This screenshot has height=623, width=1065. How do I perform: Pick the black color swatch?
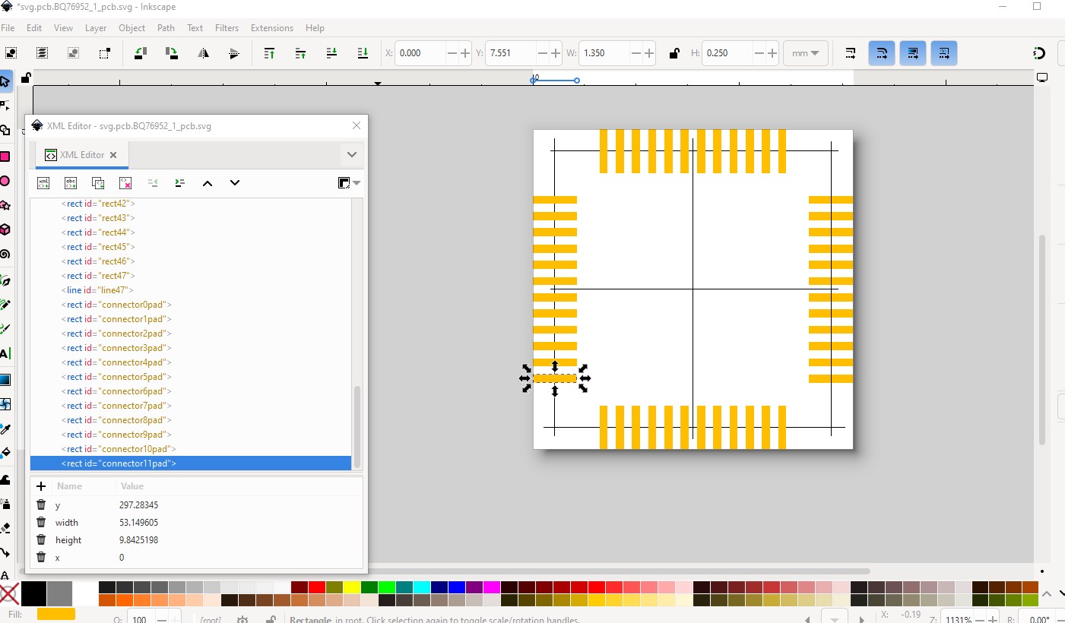click(33, 594)
